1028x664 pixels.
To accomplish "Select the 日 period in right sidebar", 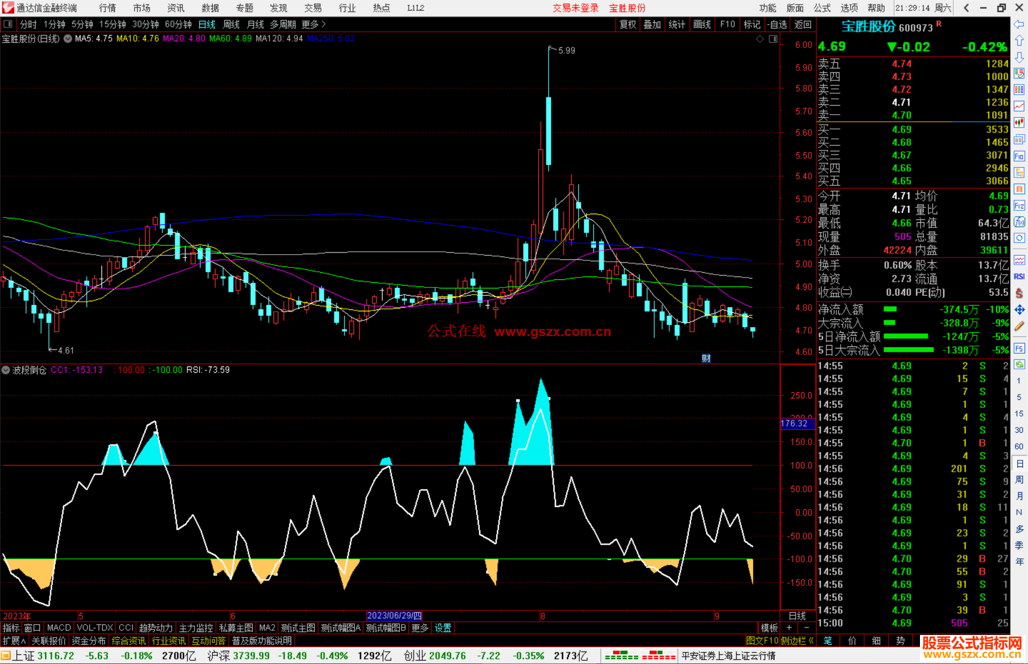I will pyautogui.click(x=1019, y=464).
